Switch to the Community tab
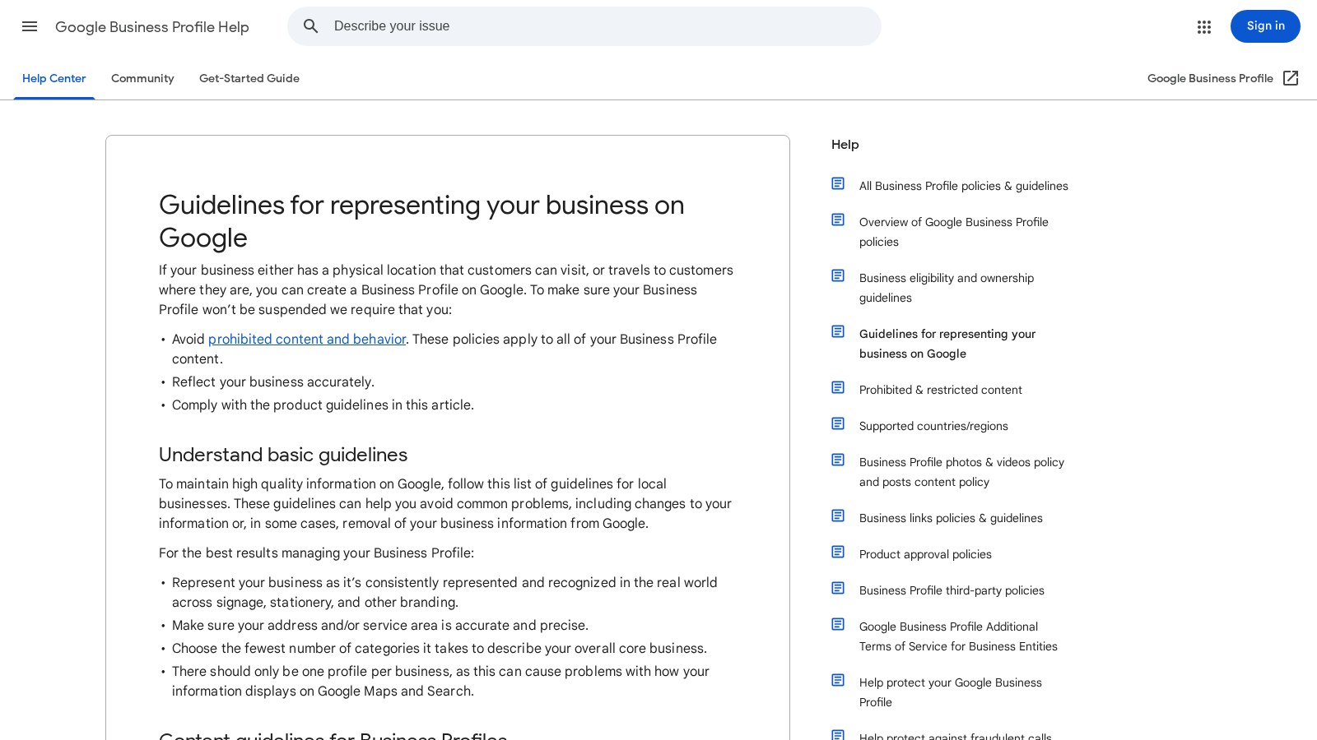 (x=142, y=78)
